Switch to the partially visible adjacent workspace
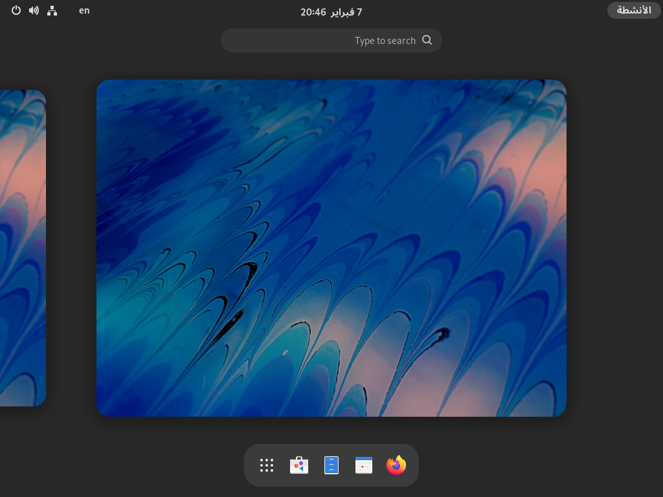 click(x=23, y=248)
